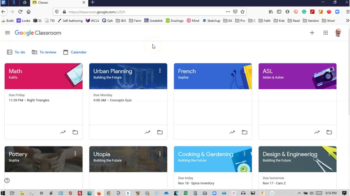The height and width of the screenshot is (196, 350).
Task: Click inside the address bar URL field
Action: [128, 12]
